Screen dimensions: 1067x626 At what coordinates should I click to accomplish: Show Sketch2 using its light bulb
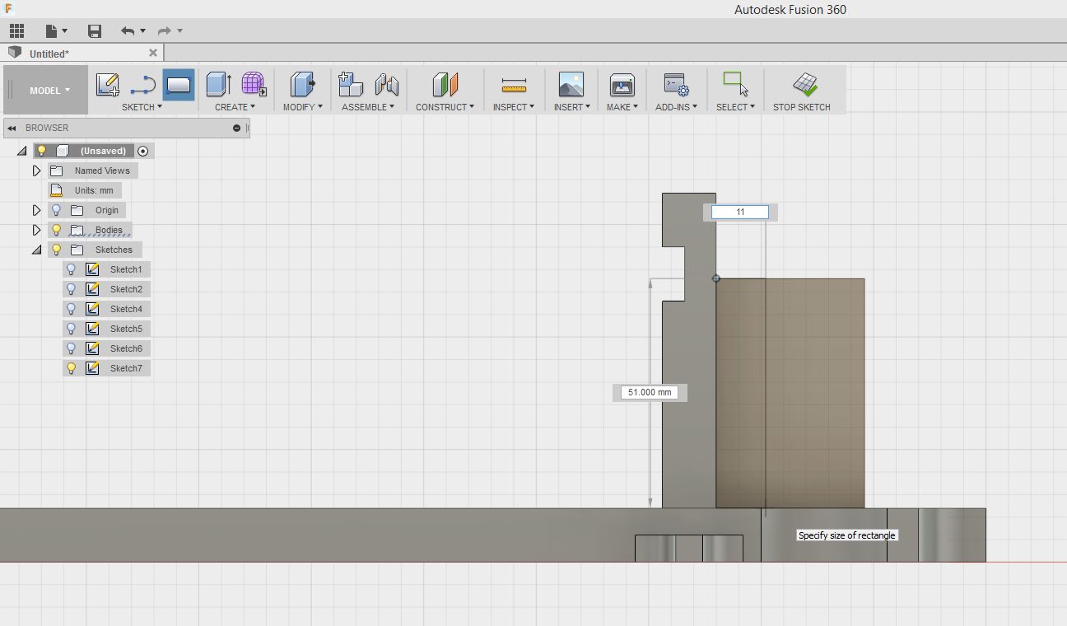tap(71, 289)
